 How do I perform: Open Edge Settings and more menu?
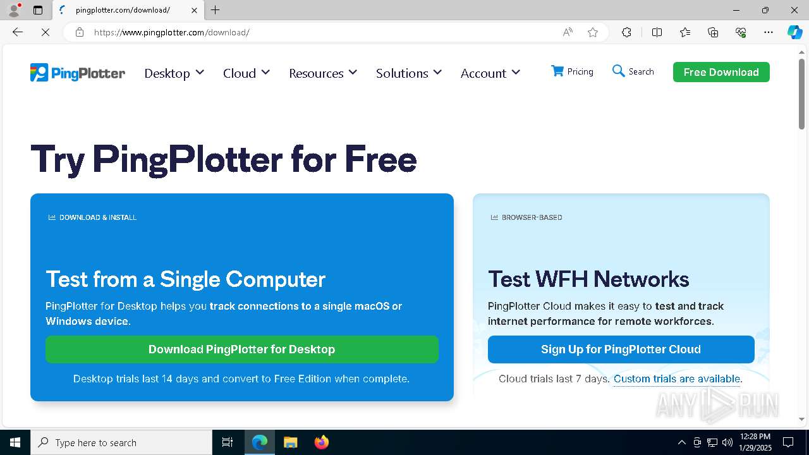click(x=769, y=32)
